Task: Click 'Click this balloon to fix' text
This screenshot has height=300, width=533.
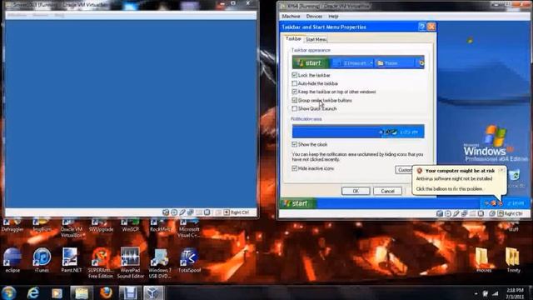Action: [x=449, y=189]
